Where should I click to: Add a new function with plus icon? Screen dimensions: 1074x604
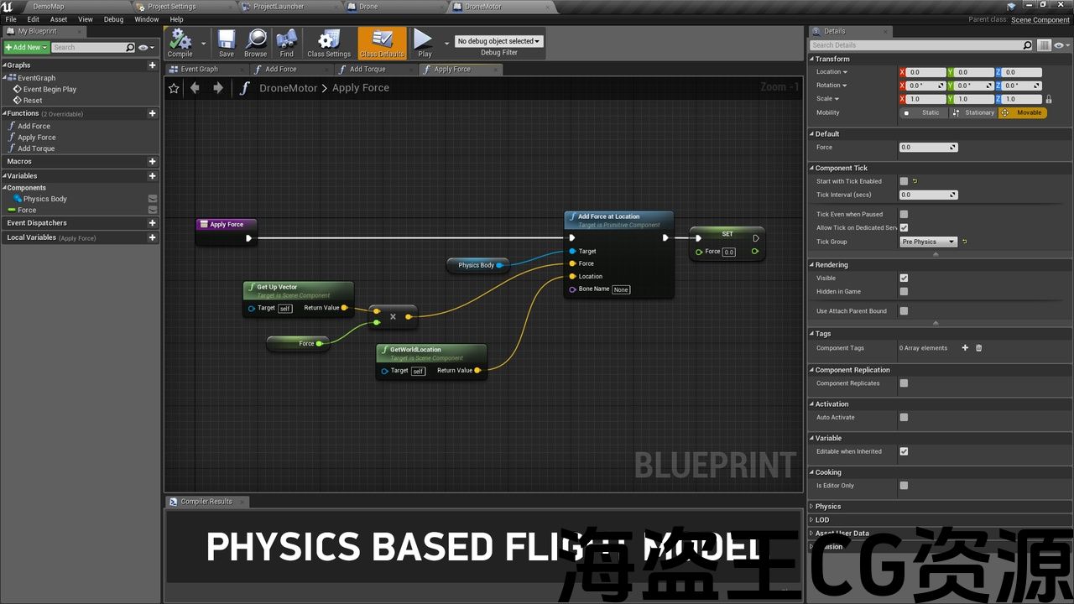click(x=152, y=113)
